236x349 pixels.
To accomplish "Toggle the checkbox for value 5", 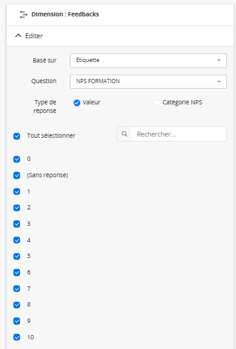I will pos(17,256).
